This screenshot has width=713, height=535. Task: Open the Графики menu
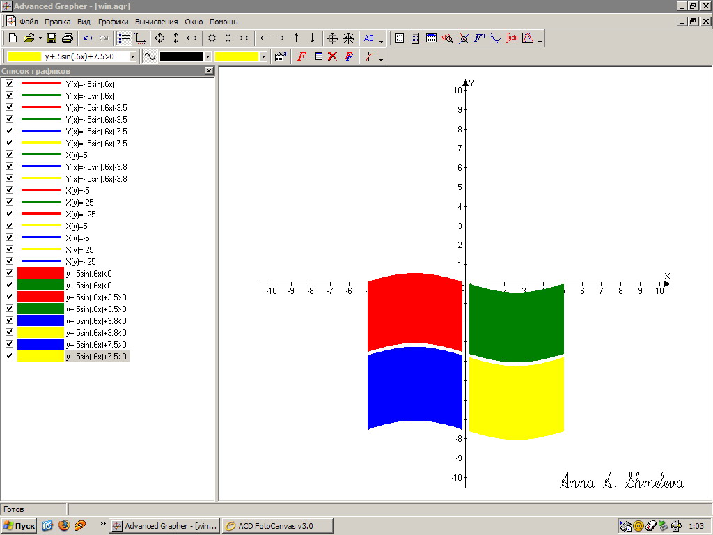(113, 22)
